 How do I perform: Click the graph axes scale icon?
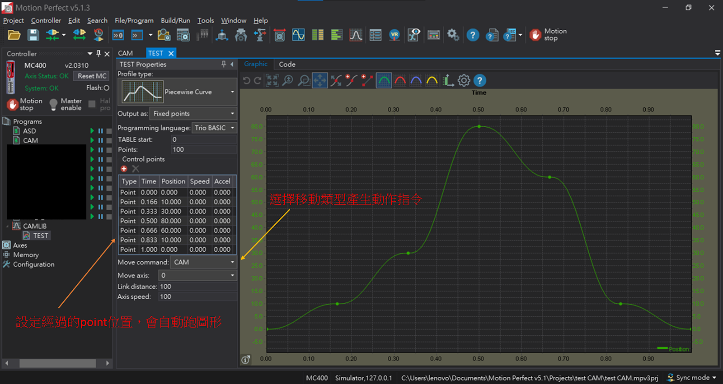click(448, 80)
